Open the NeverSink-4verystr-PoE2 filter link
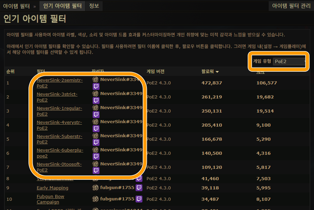The height and width of the screenshot is (210, 314). [x=59, y=125]
